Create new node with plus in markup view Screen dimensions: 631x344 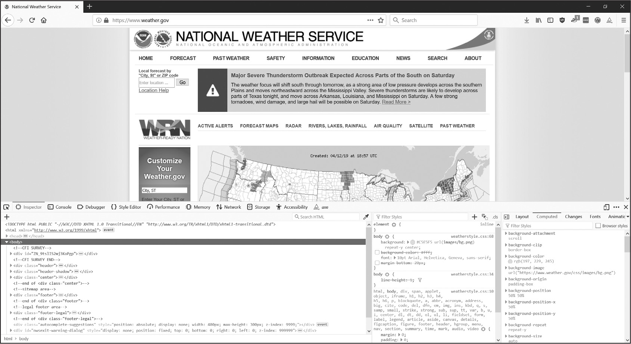tap(7, 217)
